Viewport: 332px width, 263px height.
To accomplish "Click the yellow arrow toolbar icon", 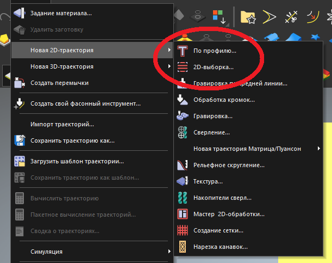I will coord(270,17).
